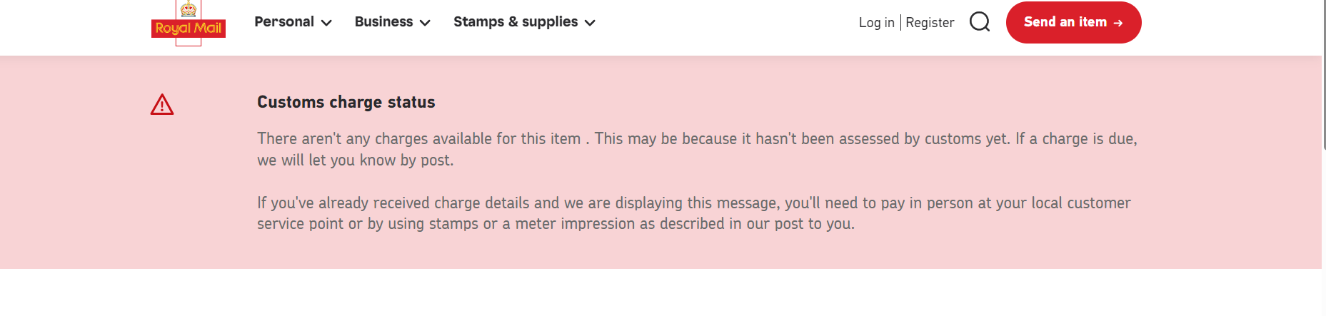
Task: Click the arrow inside Send an item
Action: (x=1118, y=23)
